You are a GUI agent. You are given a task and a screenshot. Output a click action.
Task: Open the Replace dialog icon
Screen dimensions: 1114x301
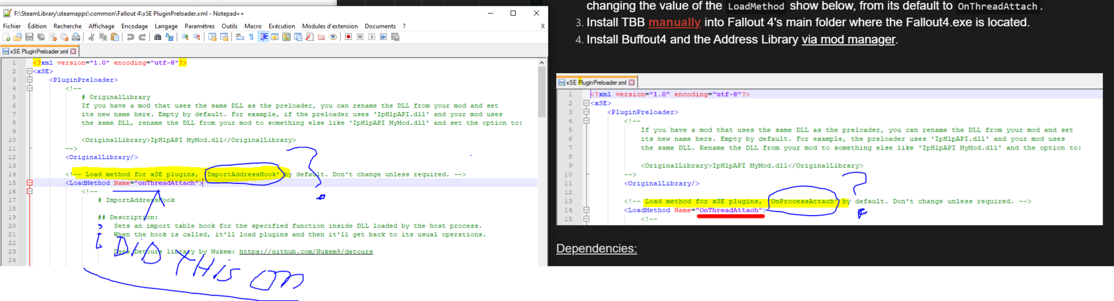point(169,37)
